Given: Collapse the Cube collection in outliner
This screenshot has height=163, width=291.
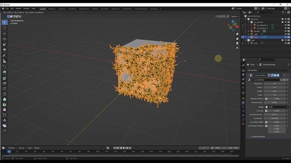Looking at the screenshot, I should pyautogui.click(x=246, y=40).
